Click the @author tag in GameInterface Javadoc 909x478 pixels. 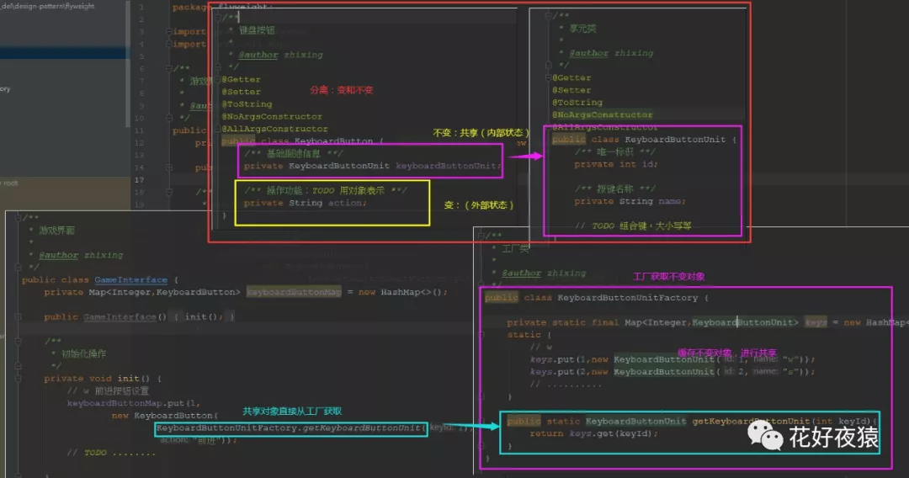pyautogui.click(x=59, y=255)
